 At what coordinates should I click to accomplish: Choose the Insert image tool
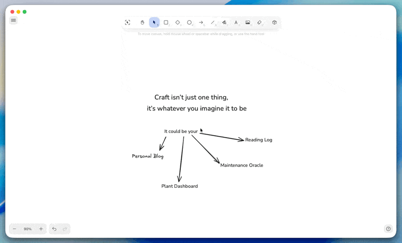click(x=248, y=23)
